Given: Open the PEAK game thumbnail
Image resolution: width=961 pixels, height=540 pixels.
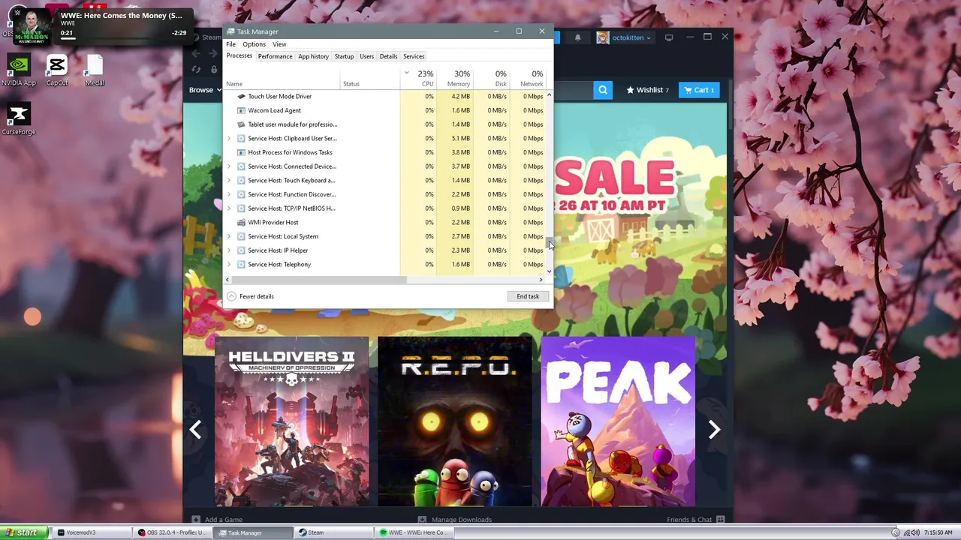Looking at the screenshot, I should [x=618, y=421].
